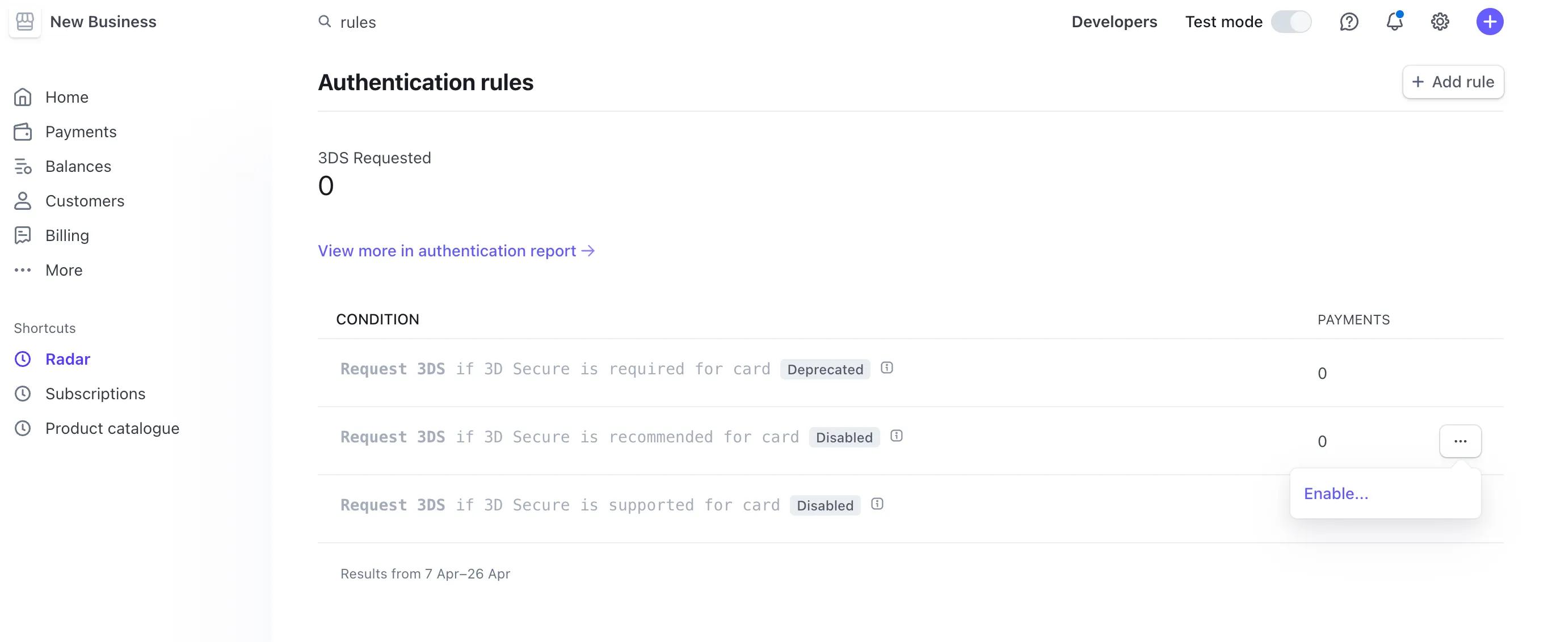
Task: Click the Add rule button
Action: pyautogui.click(x=1453, y=81)
